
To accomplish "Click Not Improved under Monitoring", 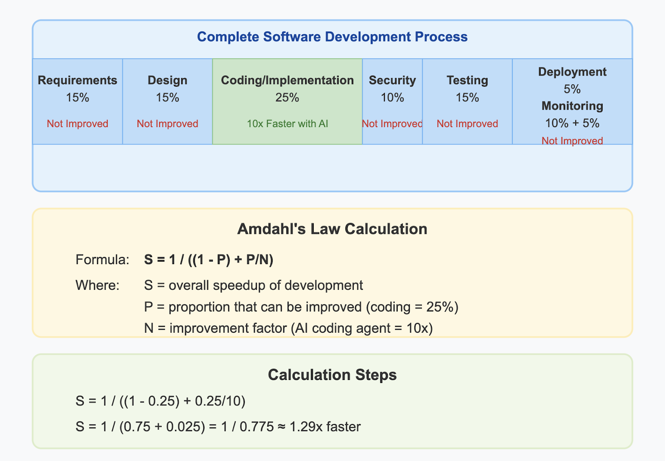I will [x=572, y=141].
